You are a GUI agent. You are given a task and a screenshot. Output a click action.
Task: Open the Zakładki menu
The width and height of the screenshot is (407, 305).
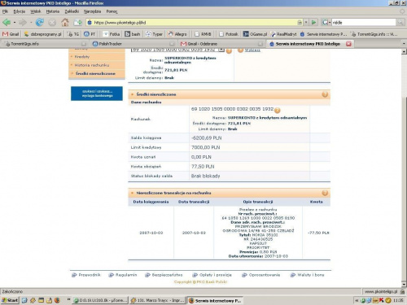[72, 11]
